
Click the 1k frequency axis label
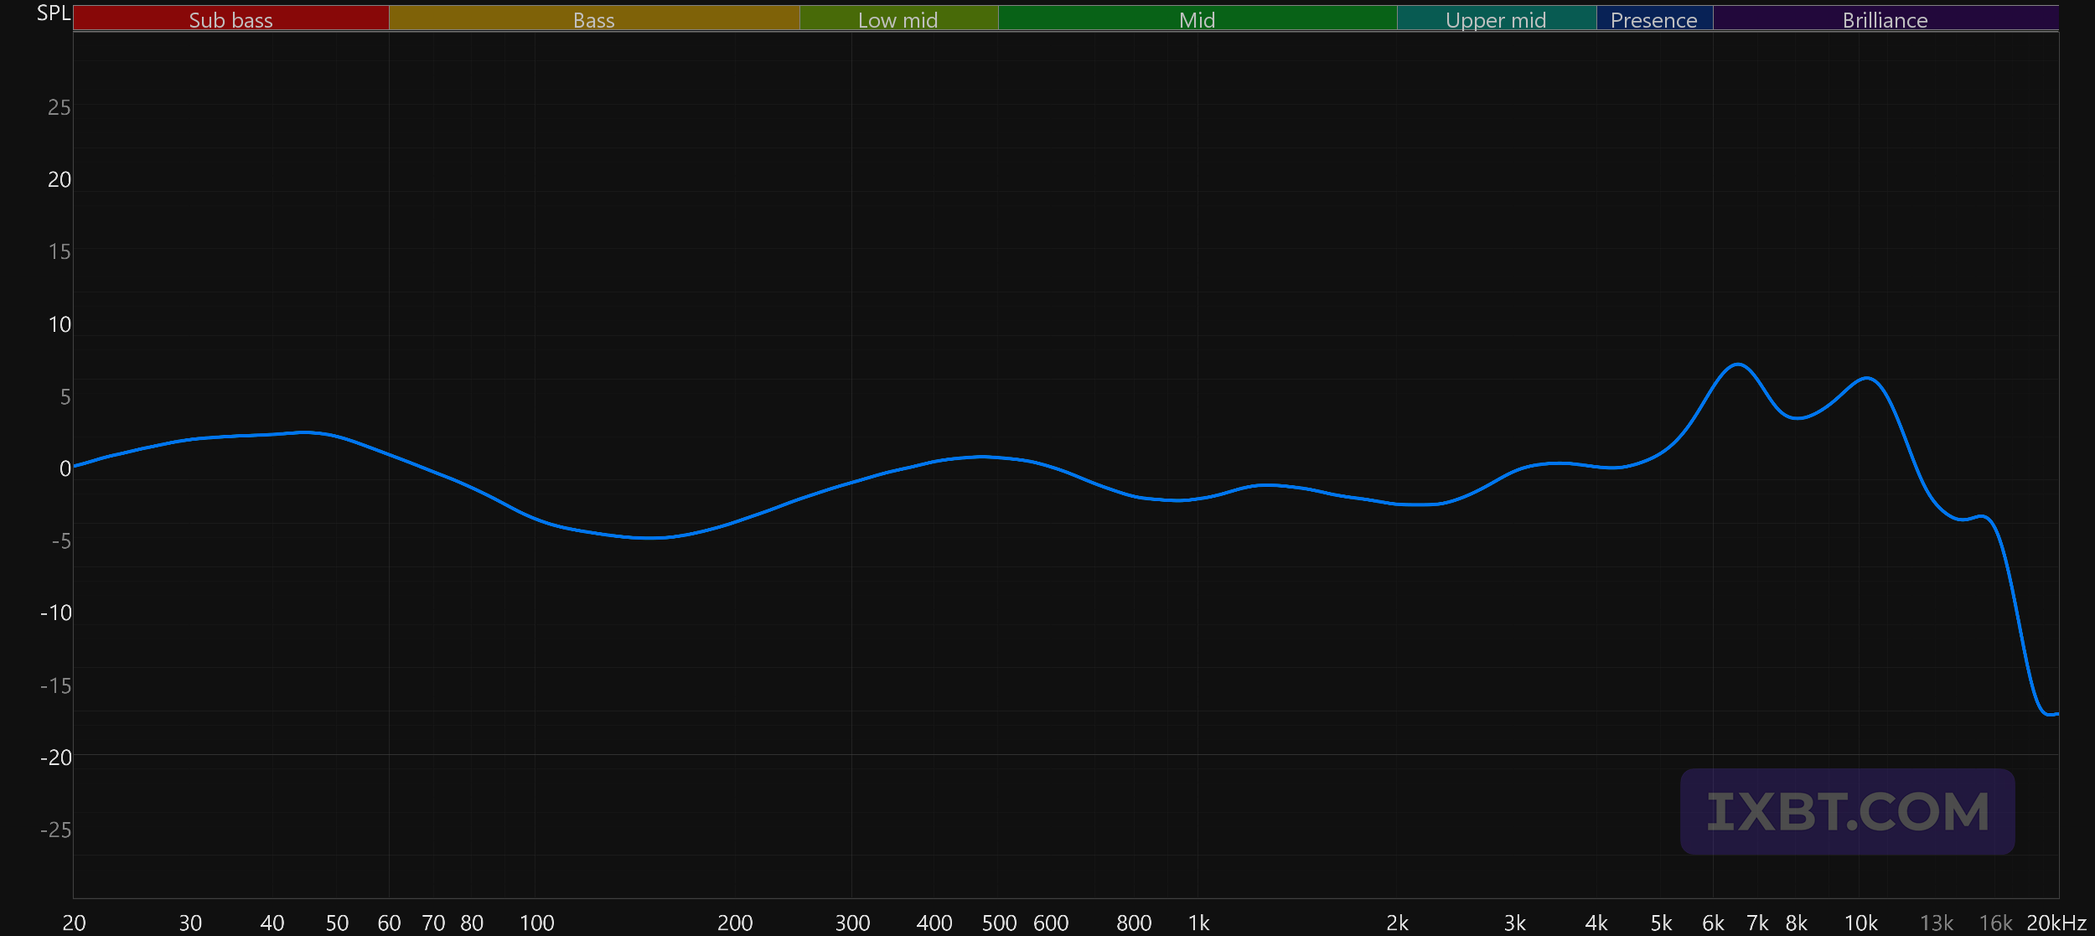click(1198, 923)
